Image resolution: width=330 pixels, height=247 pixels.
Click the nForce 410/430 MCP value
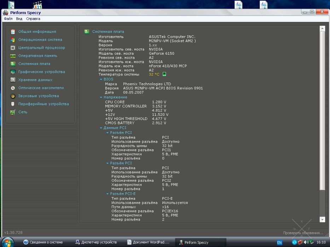168,66
